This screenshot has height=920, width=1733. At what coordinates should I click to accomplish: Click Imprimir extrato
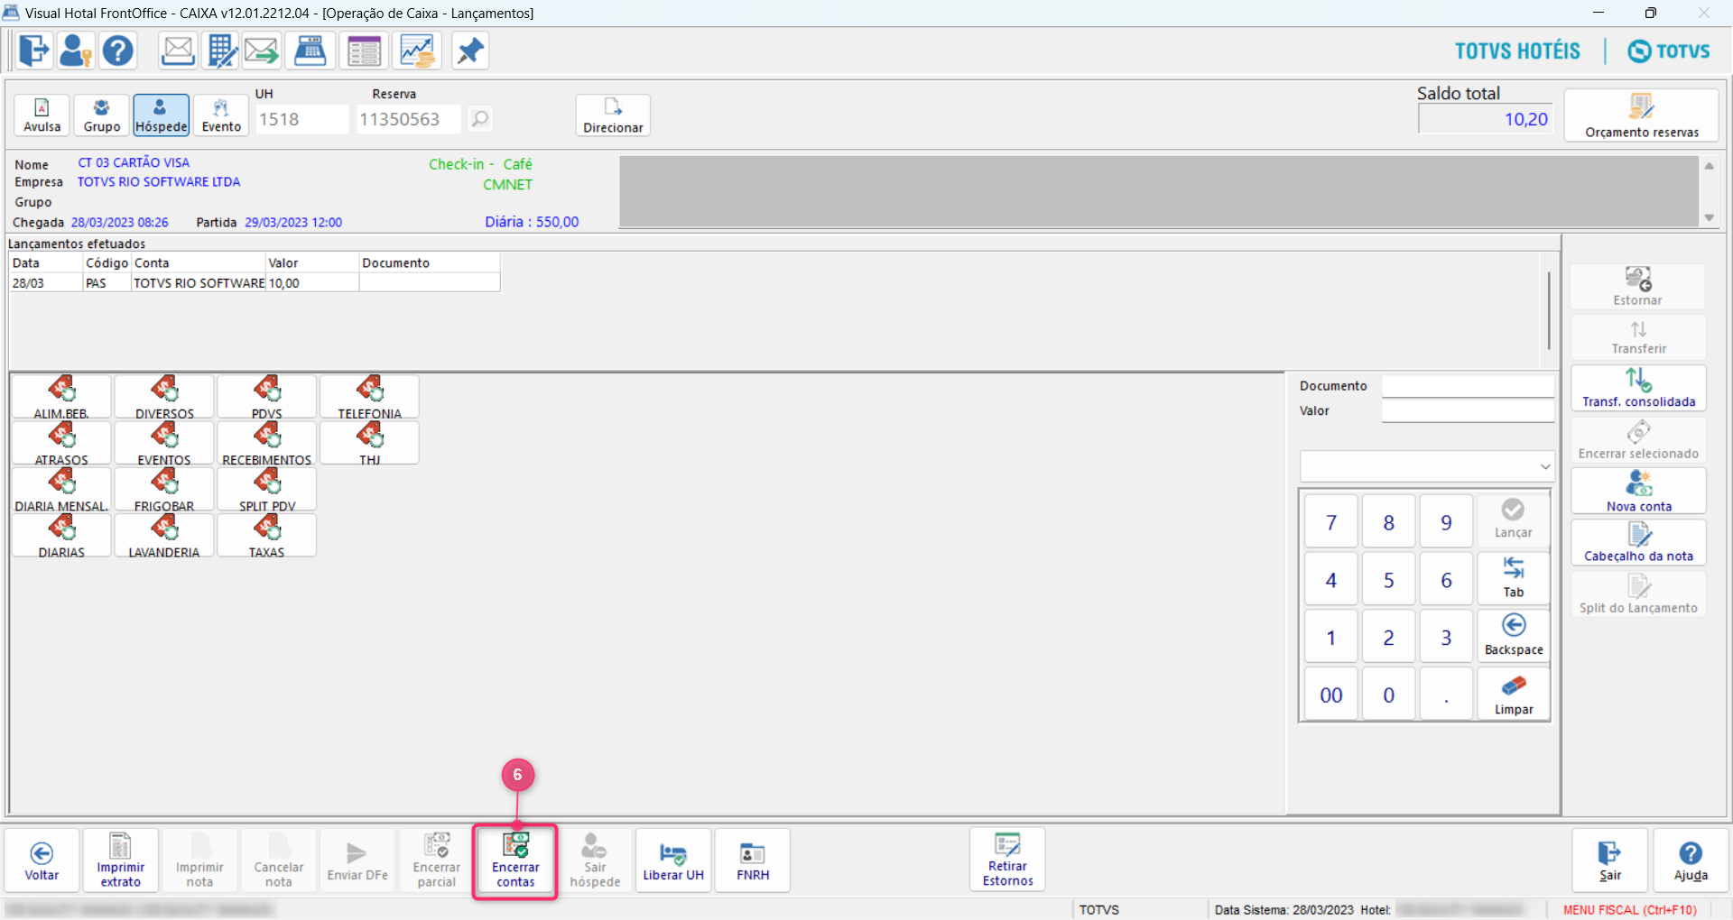coord(121,860)
